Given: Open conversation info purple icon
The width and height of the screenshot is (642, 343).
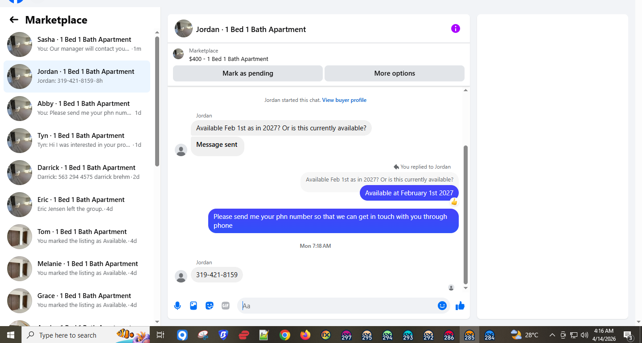Looking at the screenshot, I should click(455, 28).
